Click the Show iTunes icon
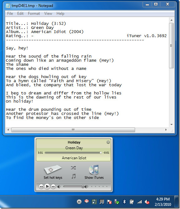180x209 pixels. point(94,170)
